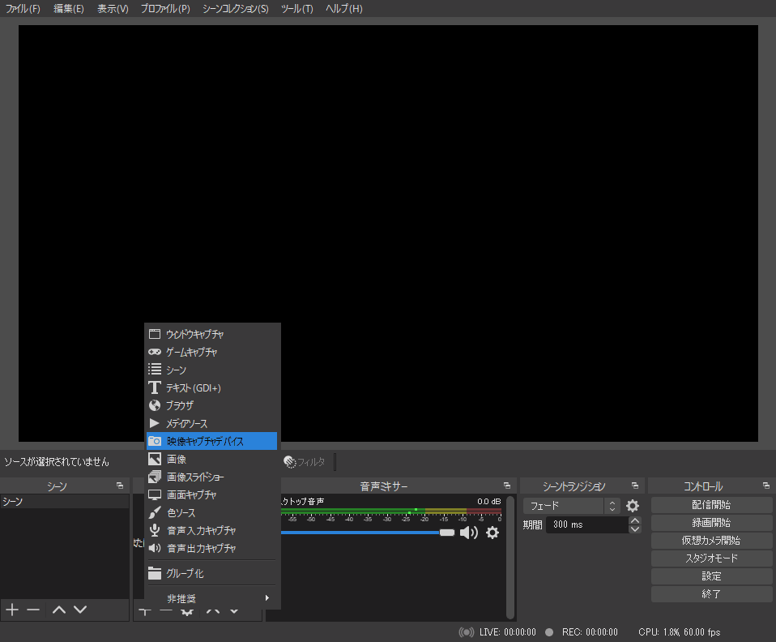Add a scene with plus icon
The width and height of the screenshot is (776, 642).
tap(12, 610)
